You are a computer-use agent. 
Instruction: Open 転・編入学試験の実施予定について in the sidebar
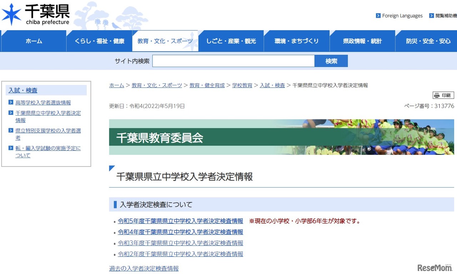coord(48,152)
